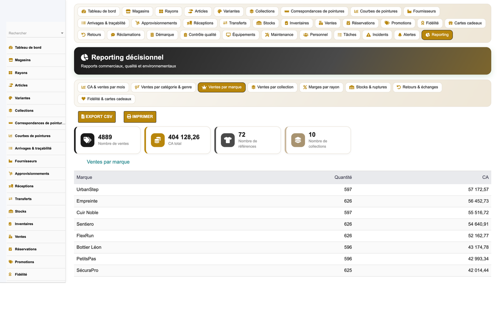
Task: Open the Marges par rayon report tab
Action: coord(321,87)
